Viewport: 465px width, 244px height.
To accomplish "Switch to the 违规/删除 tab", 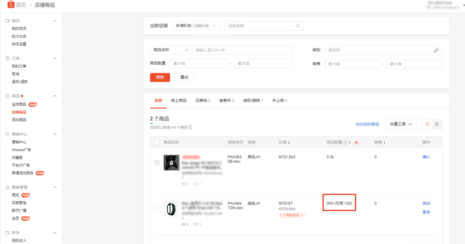I will point(253,100).
